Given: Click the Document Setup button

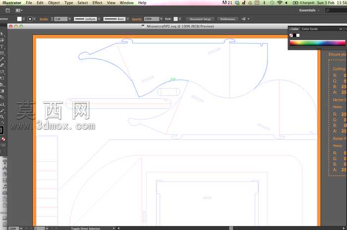Looking at the screenshot, I should (200, 19).
